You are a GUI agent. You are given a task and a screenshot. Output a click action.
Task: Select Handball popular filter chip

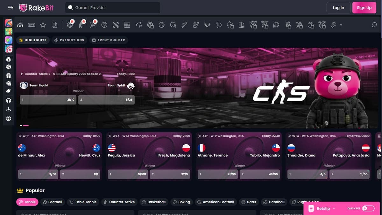point(274,202)
